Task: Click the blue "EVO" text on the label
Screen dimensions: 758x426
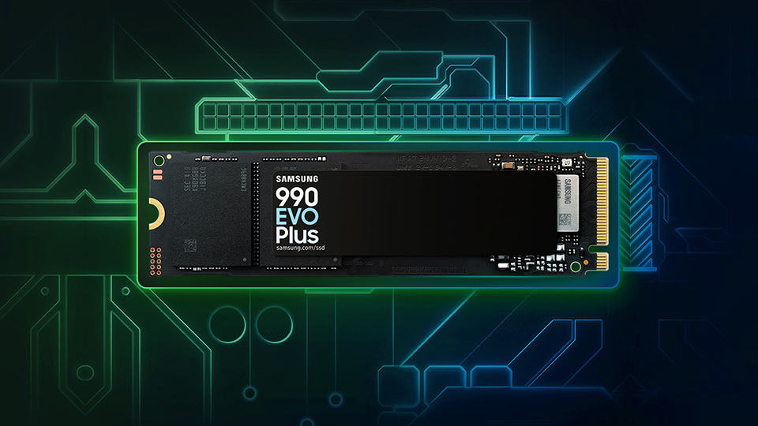Action: point(297,217)
